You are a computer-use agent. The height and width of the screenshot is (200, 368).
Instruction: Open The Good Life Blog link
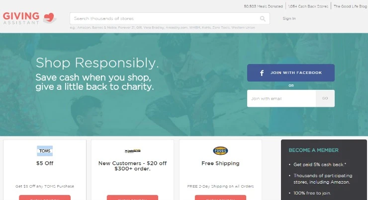[350, 6]
